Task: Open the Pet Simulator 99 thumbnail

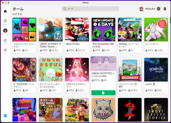Action: pos(103,30)
